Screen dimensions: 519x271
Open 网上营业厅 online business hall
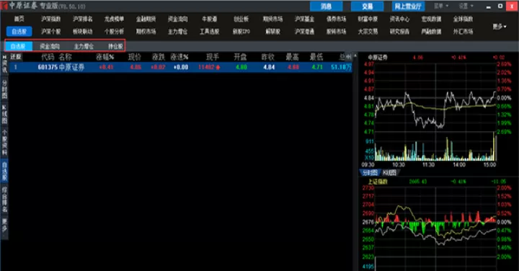408,6
